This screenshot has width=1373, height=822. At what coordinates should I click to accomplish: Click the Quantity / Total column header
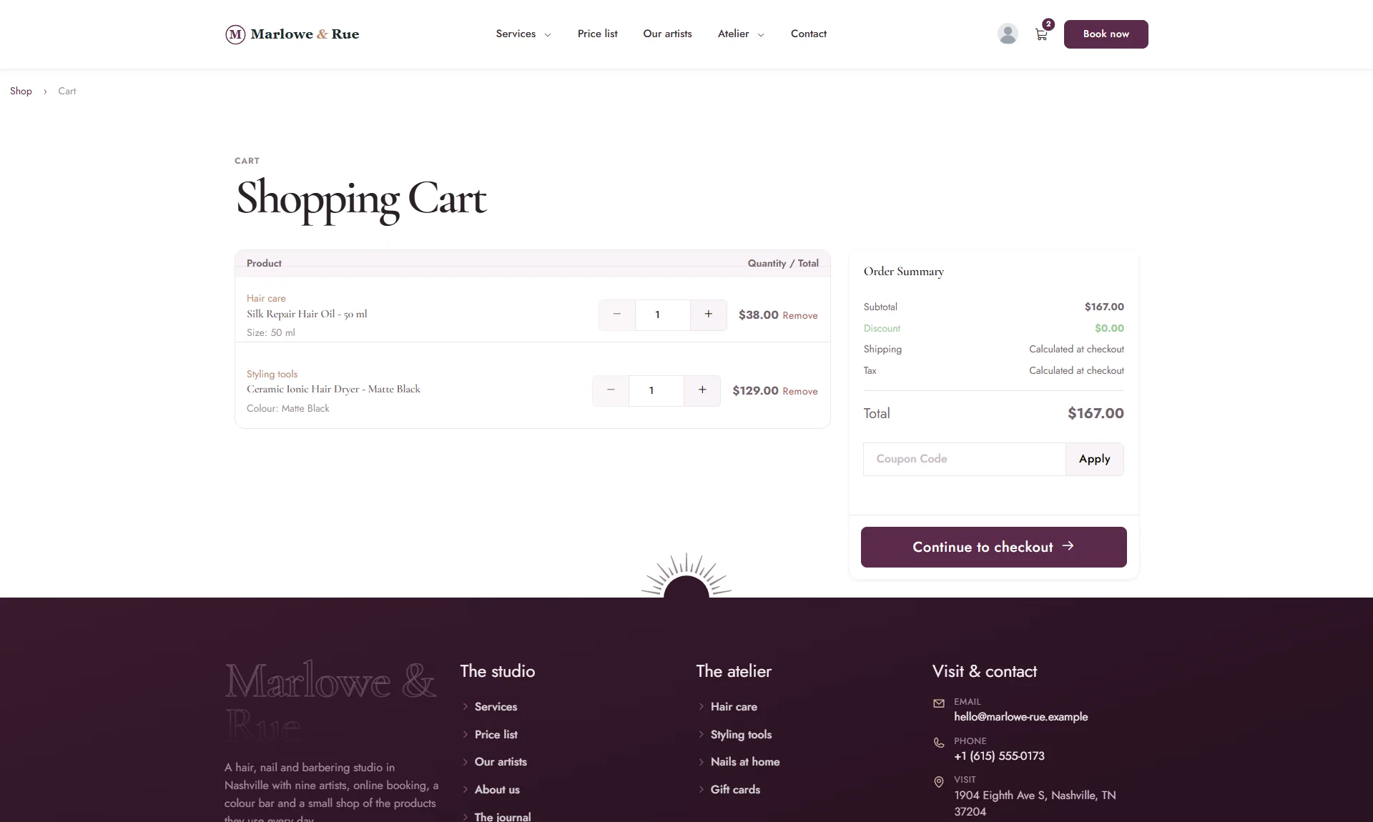783,263
